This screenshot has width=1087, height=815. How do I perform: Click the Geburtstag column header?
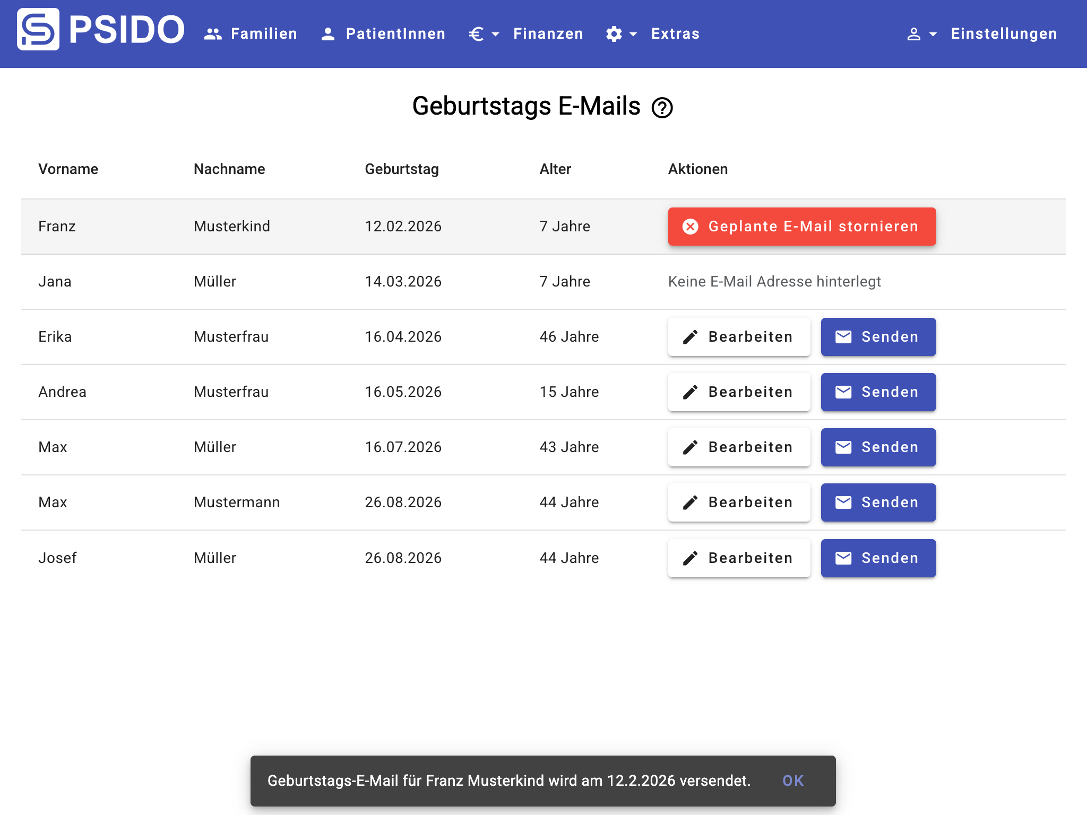pos(401,169)
